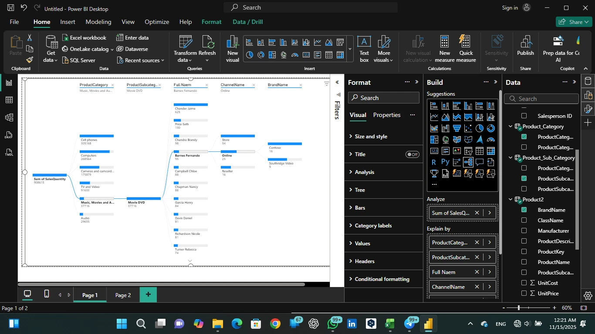The height and width of the screenshot is (334, 595).
Task: Click the Data pane search field
Action: point(541,99)
